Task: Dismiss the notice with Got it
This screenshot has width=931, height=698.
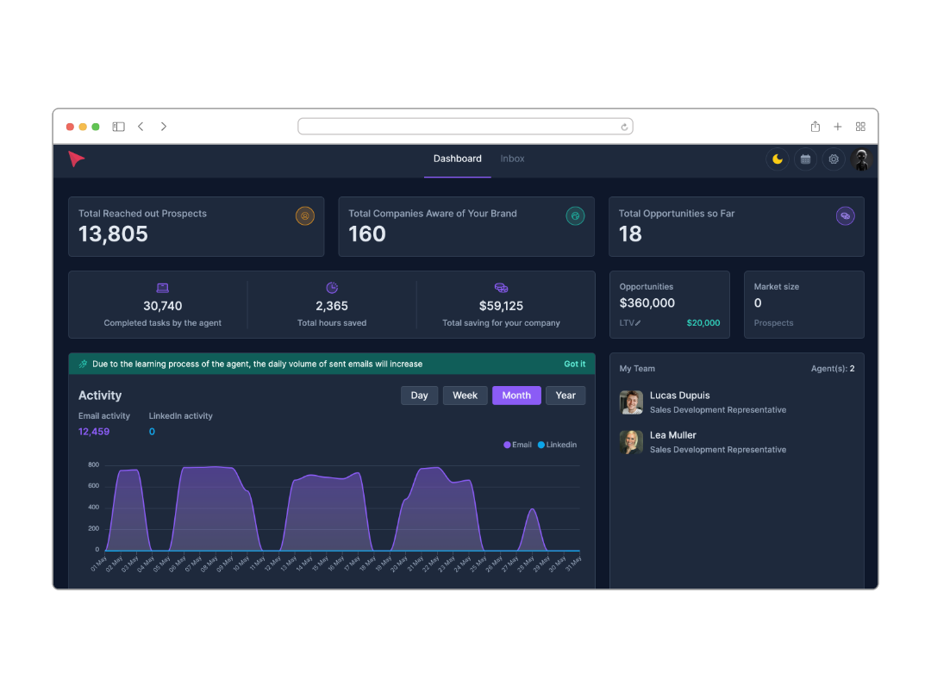Action: [x=575, y=364]
